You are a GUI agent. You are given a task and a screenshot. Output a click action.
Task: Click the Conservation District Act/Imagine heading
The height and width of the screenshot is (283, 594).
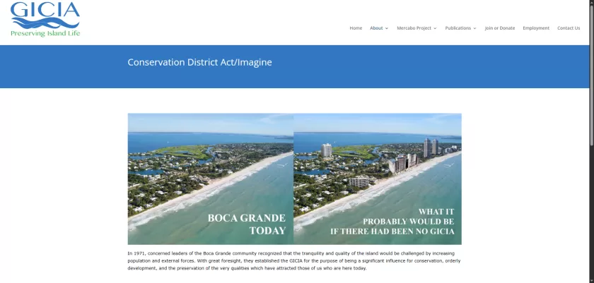click(x=199, y=63)
